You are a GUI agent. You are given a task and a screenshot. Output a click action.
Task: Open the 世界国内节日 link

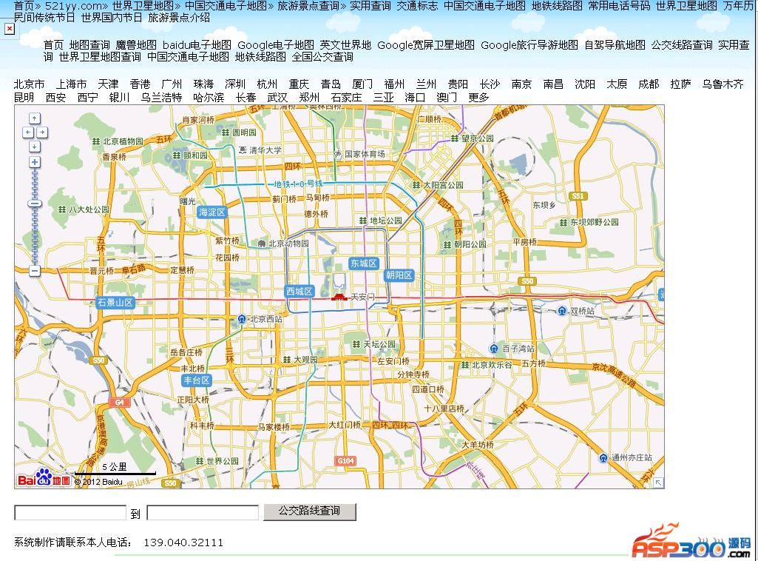112,18
